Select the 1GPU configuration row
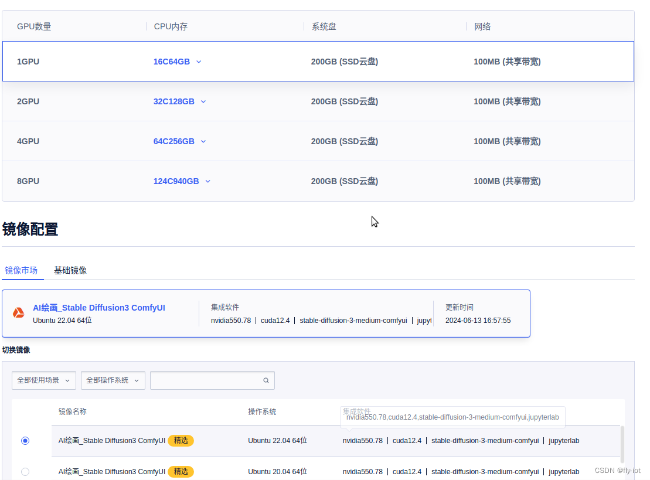The width and height of the screenshot is (650, 480). pyautogui.click(x=318, y=62)
